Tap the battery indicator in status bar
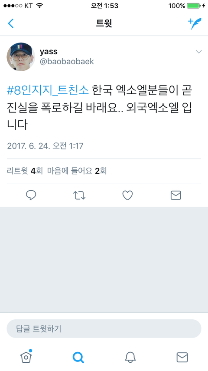Viewport: 208px width, 371px height. pos(195,6)
